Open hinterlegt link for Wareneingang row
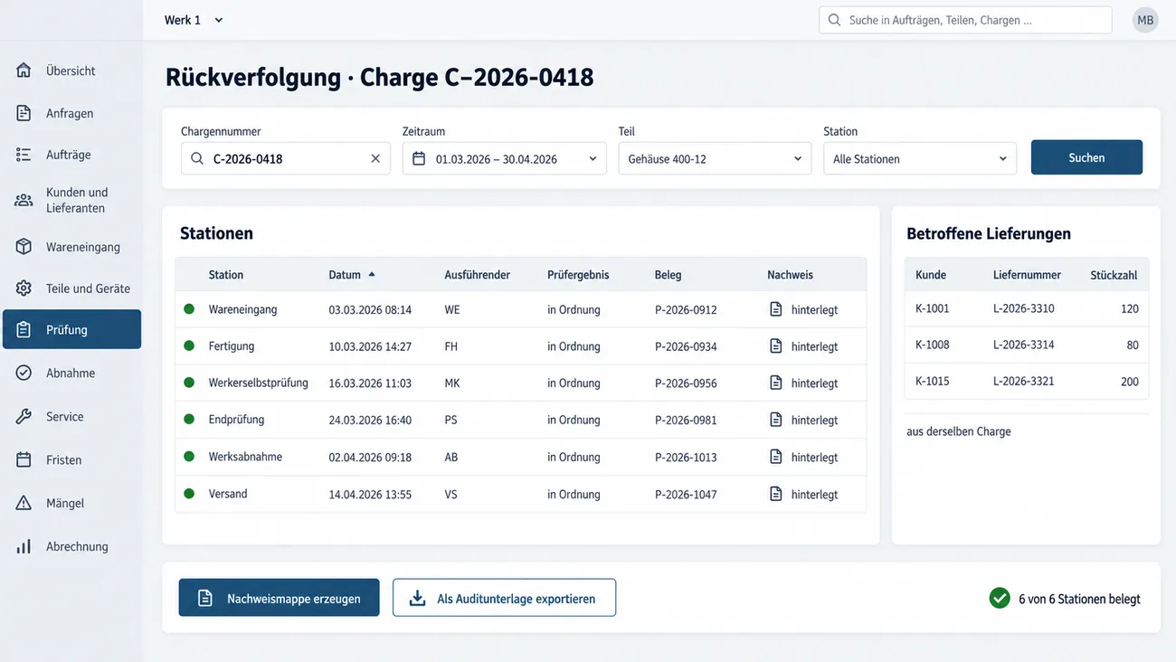 (814, 309)
